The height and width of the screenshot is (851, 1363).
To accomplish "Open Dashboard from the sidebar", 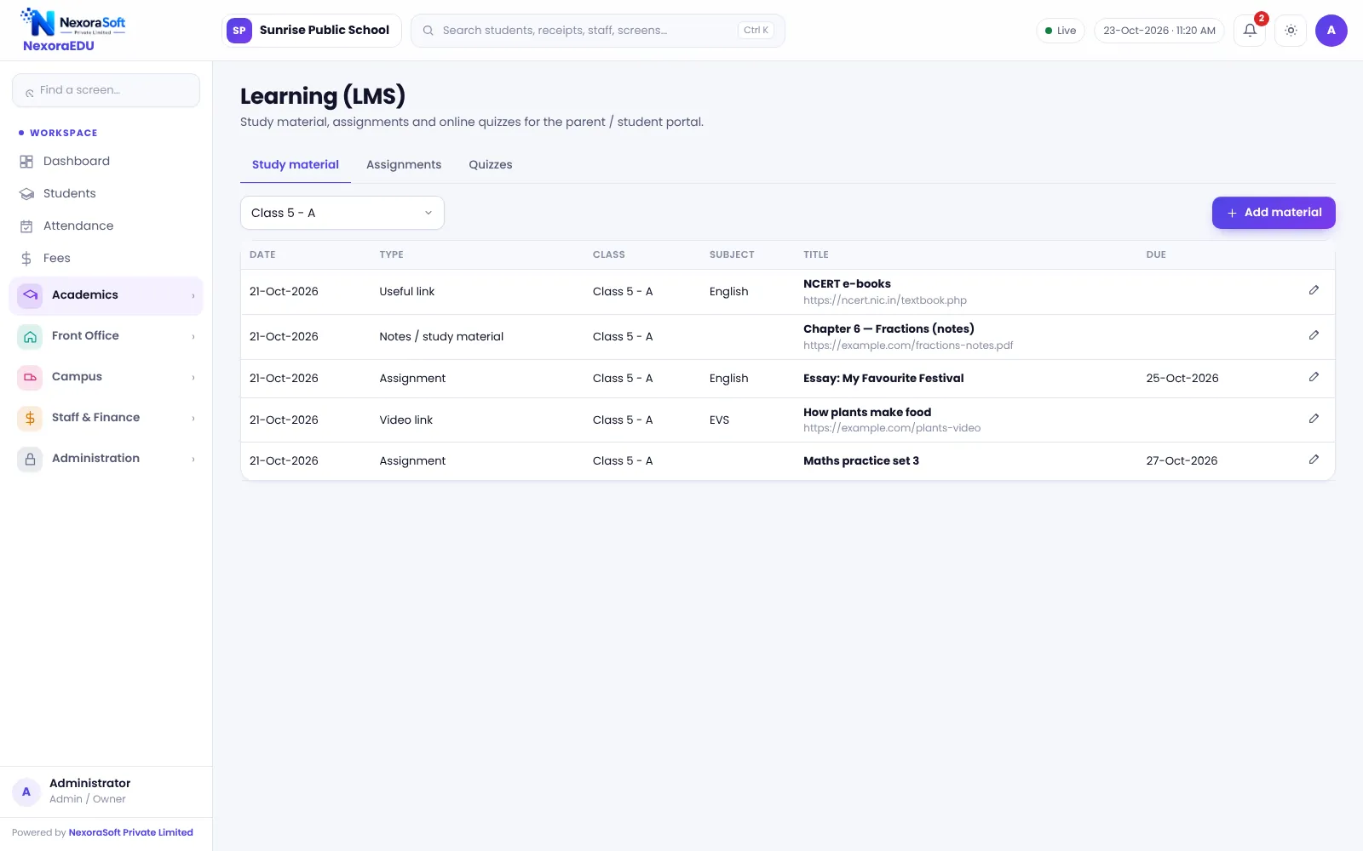I will pyautogui.click(x=106, y=162).
